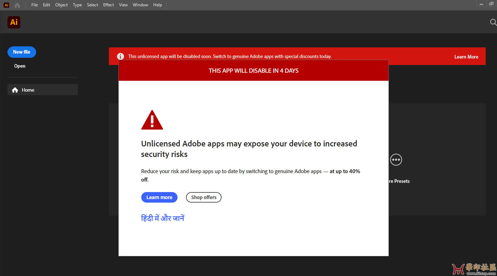Click the red warning triangle icon
Viewport: 497px width, 276px height.
tap(152, 120)
